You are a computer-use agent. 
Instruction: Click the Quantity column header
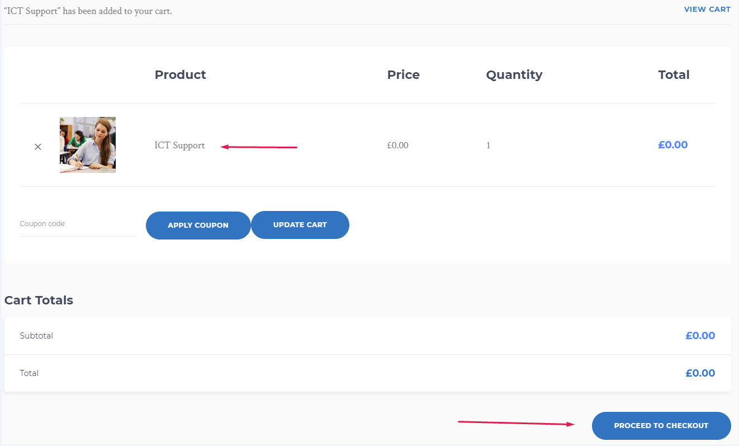click(x=514, y=75)
